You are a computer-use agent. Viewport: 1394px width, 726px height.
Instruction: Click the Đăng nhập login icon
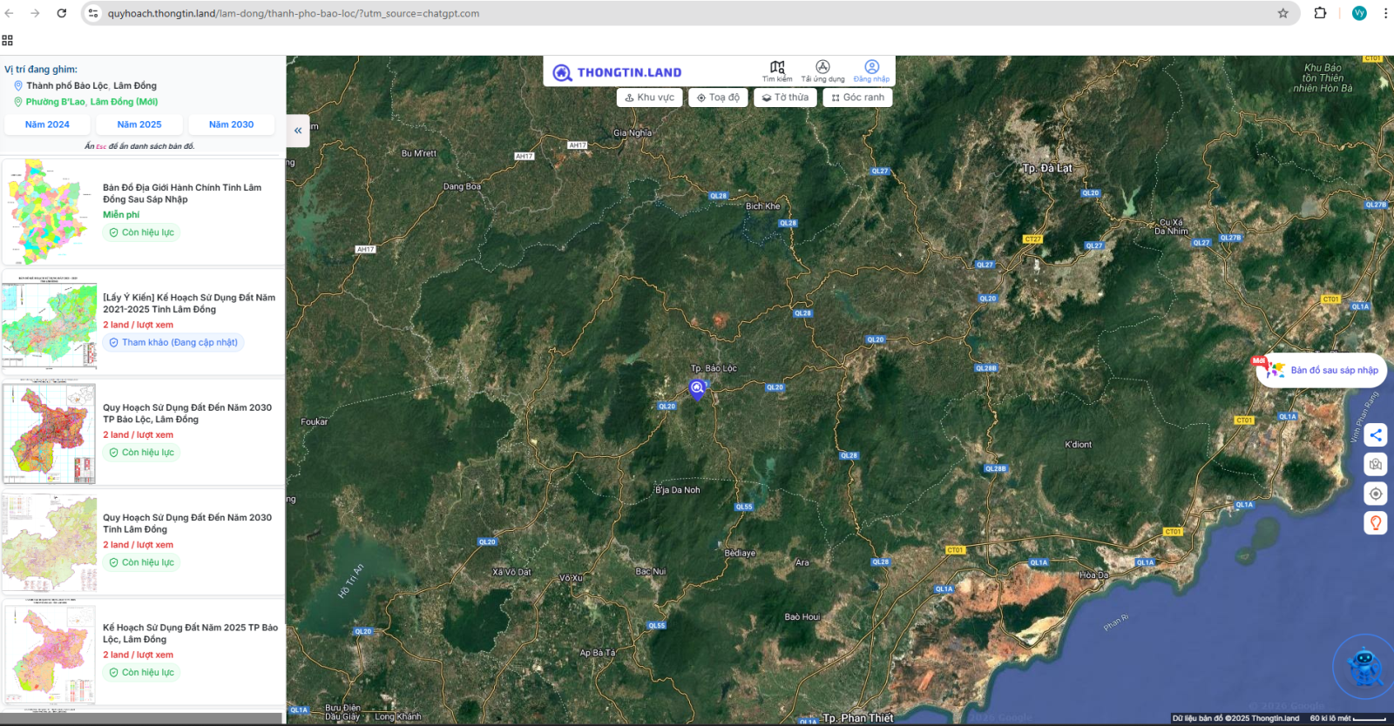pos(871,68)
